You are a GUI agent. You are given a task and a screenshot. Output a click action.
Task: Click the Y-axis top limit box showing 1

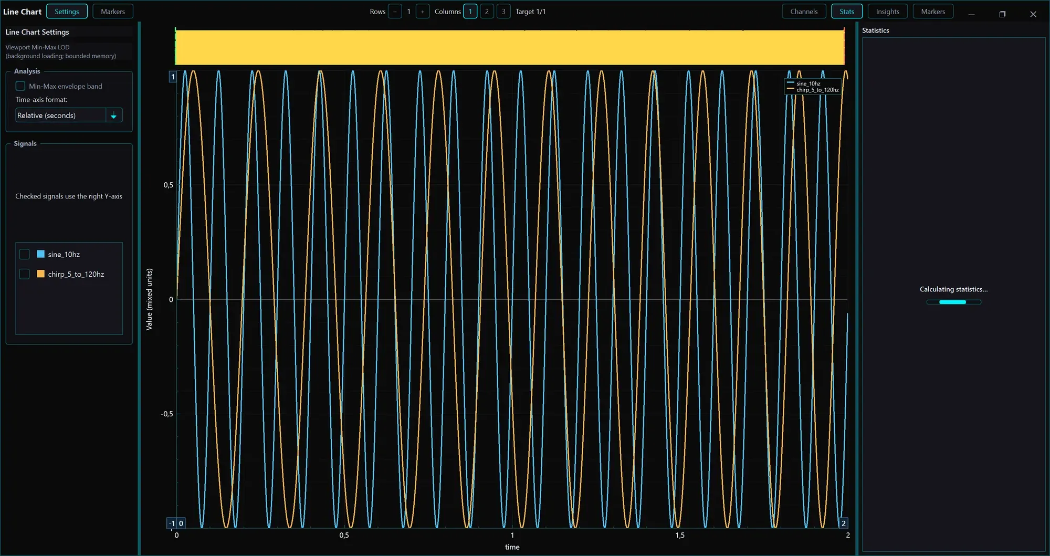pos(173,77)
